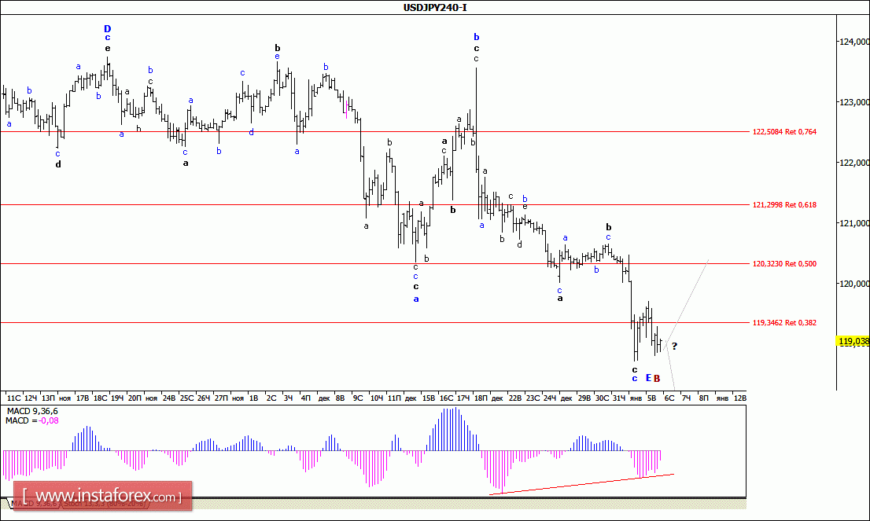Click the 23С date on time axis
Screen dimensions: 870x521
click(x=533, y=398)
